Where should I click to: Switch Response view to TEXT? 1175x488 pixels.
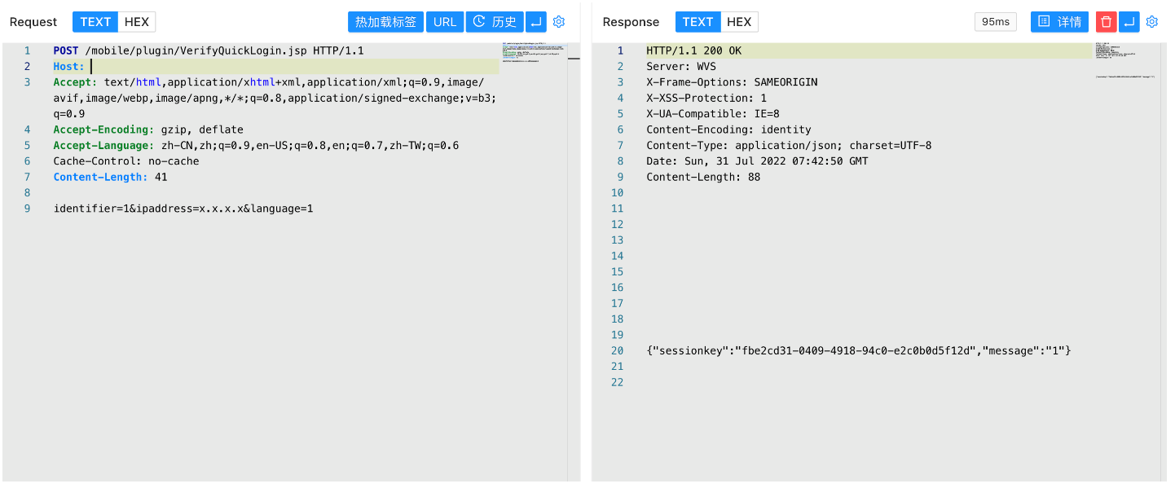click(x=698, y=22)
